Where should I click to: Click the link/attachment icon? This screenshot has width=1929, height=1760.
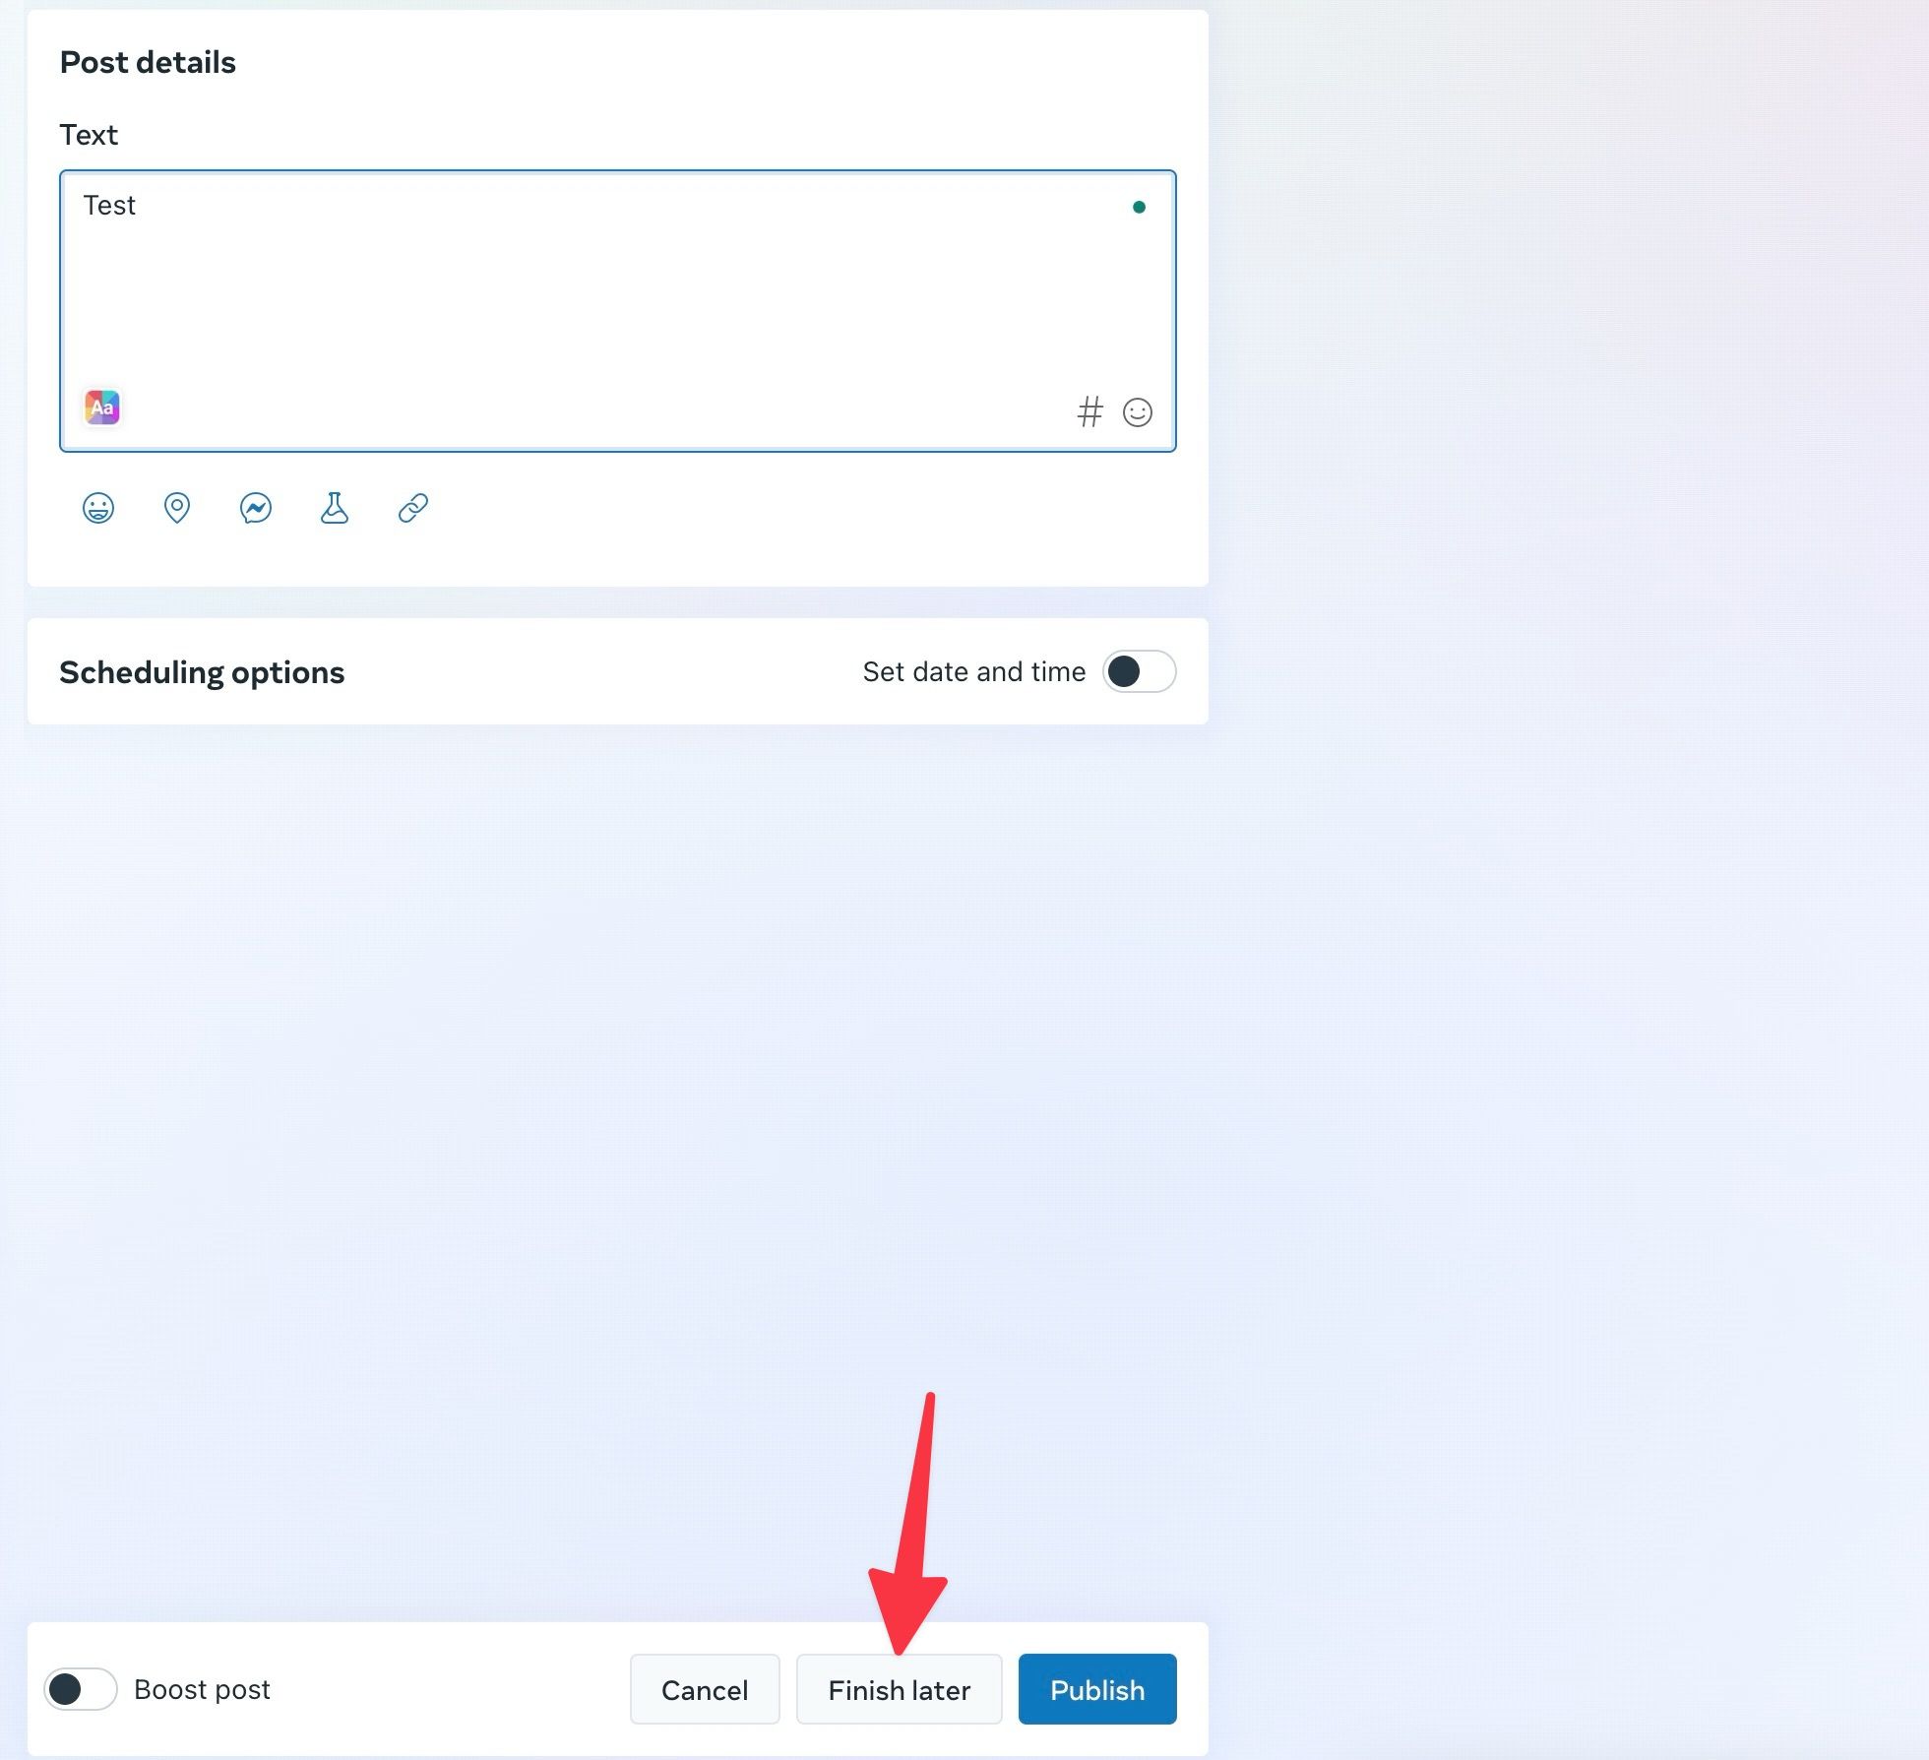click(411, 506)
